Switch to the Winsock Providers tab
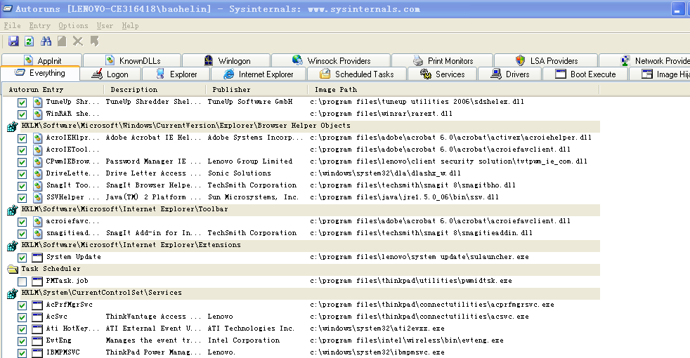This screenshot has width=690, height=358. pos(339,61)
